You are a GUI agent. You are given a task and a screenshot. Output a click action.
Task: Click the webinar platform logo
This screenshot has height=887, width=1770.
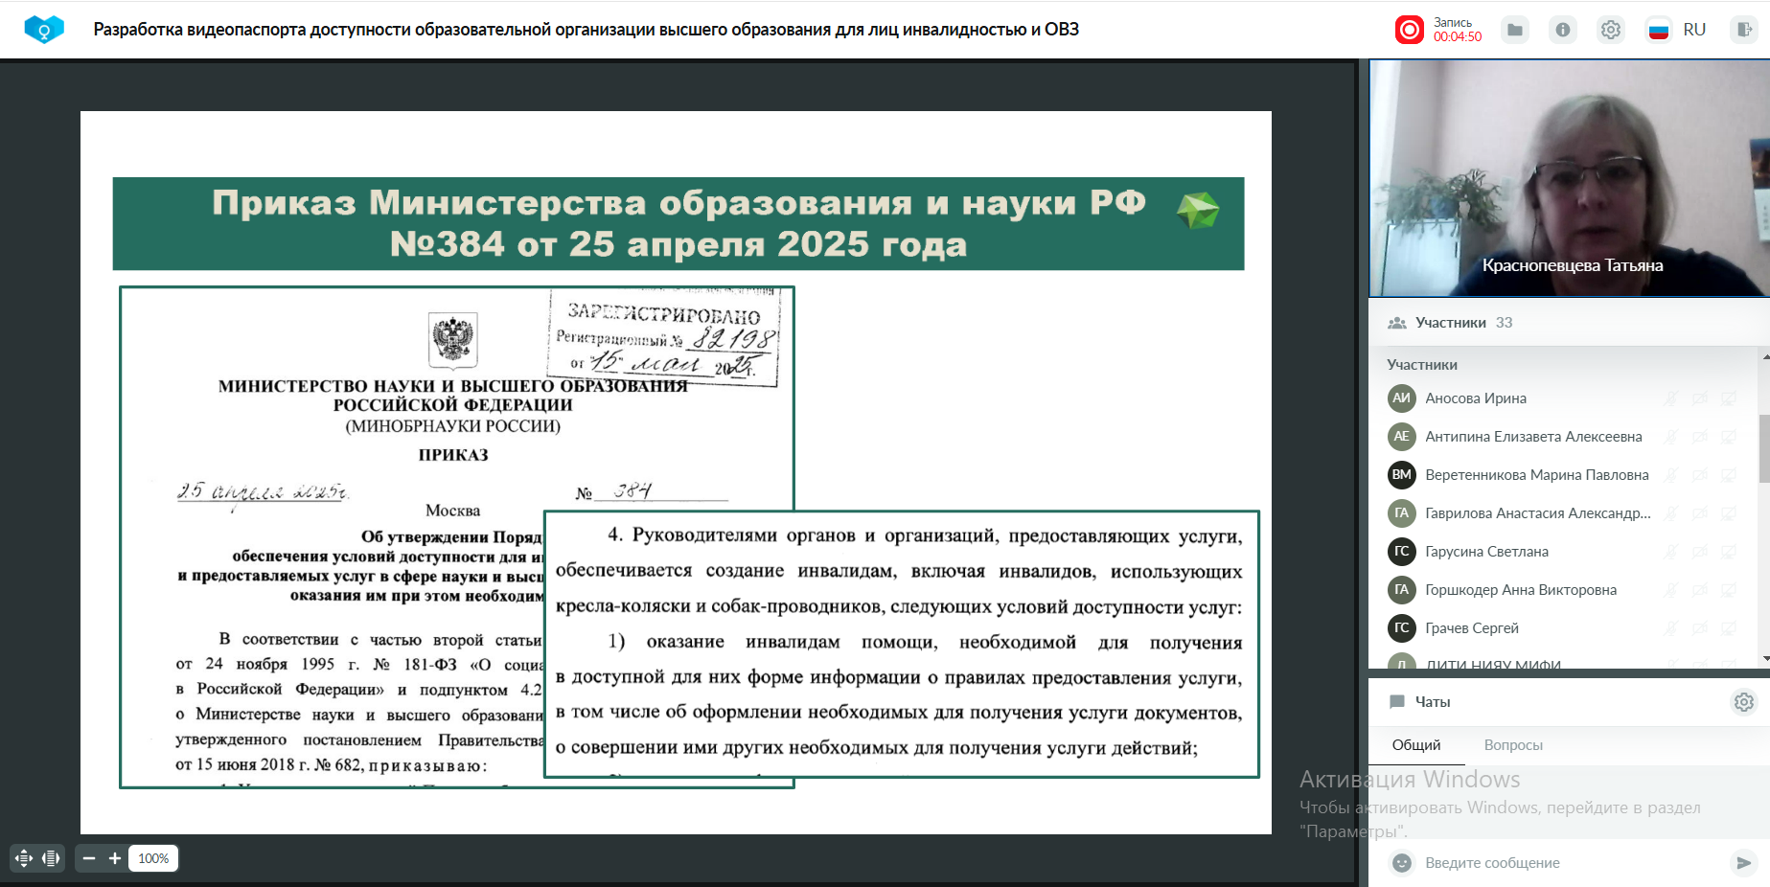pyautogui.click(x=44, y=30)
